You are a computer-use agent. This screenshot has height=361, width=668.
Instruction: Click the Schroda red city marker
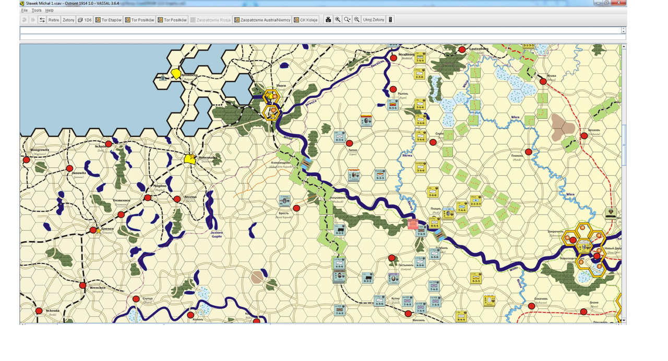click(39, 310)
